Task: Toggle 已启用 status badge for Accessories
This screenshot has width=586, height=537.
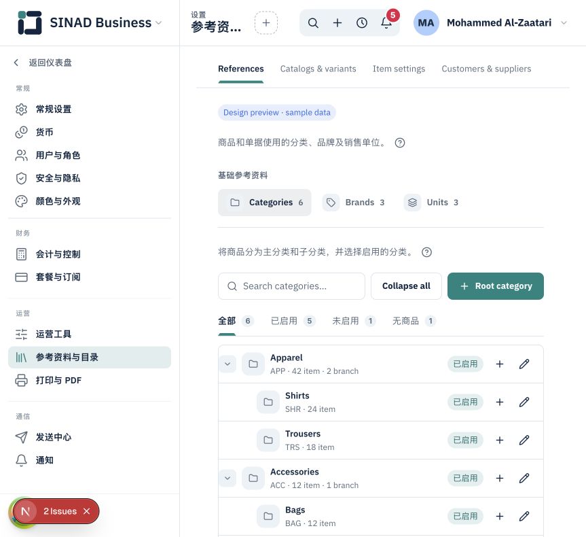Action: coord(465,479)
